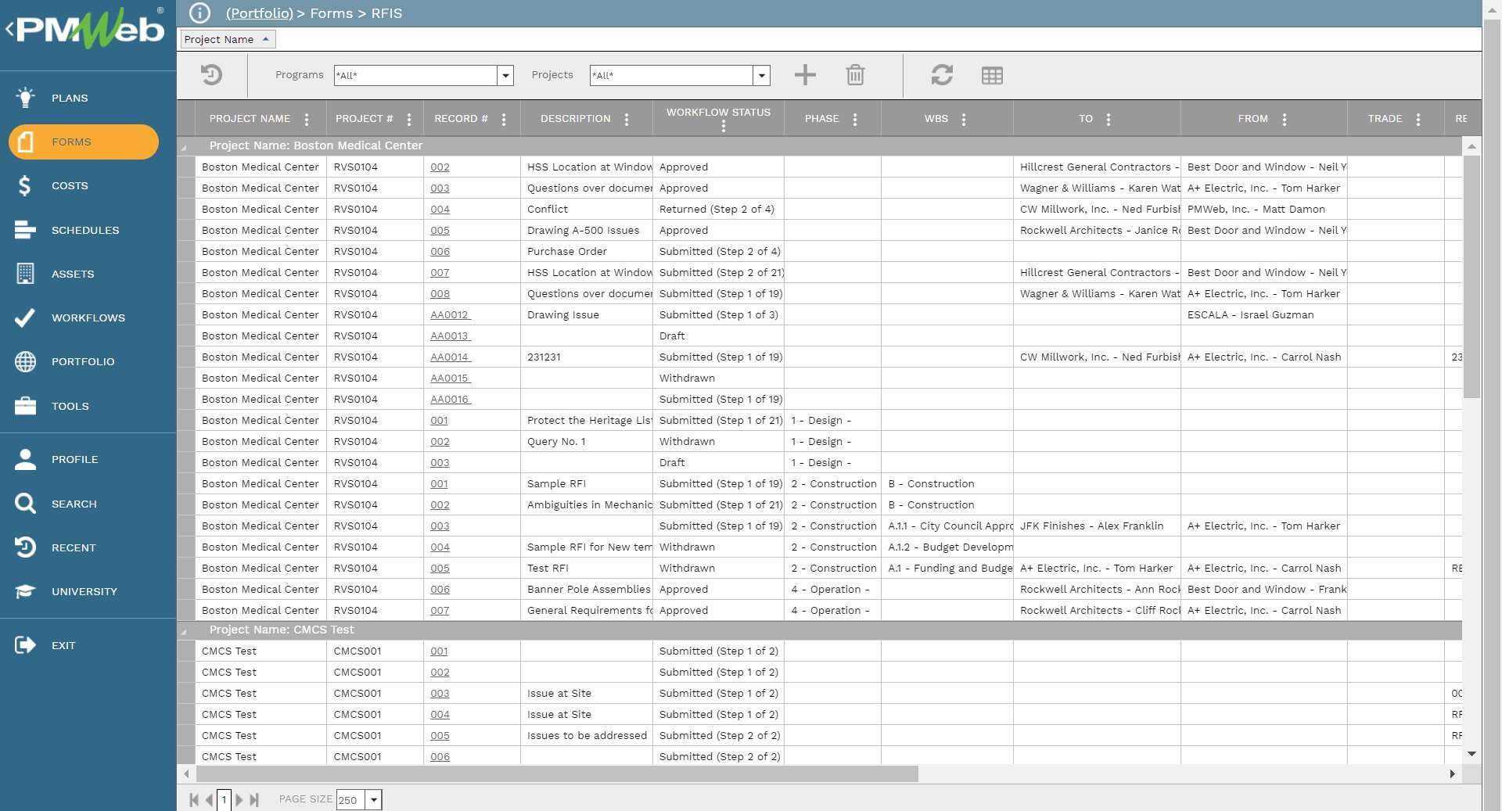Select the Forms menu item
The width and height of the screenshot is (1502, 811).
pos(84,142)
